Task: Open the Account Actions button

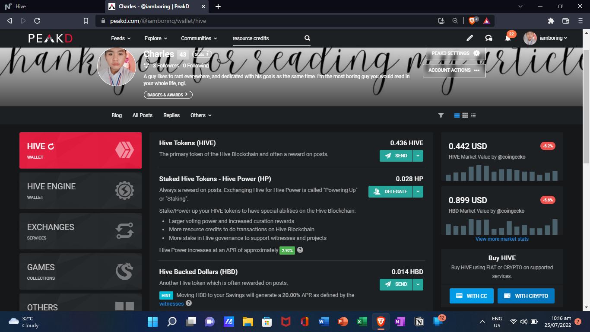Action: click(x=454, y=70)
